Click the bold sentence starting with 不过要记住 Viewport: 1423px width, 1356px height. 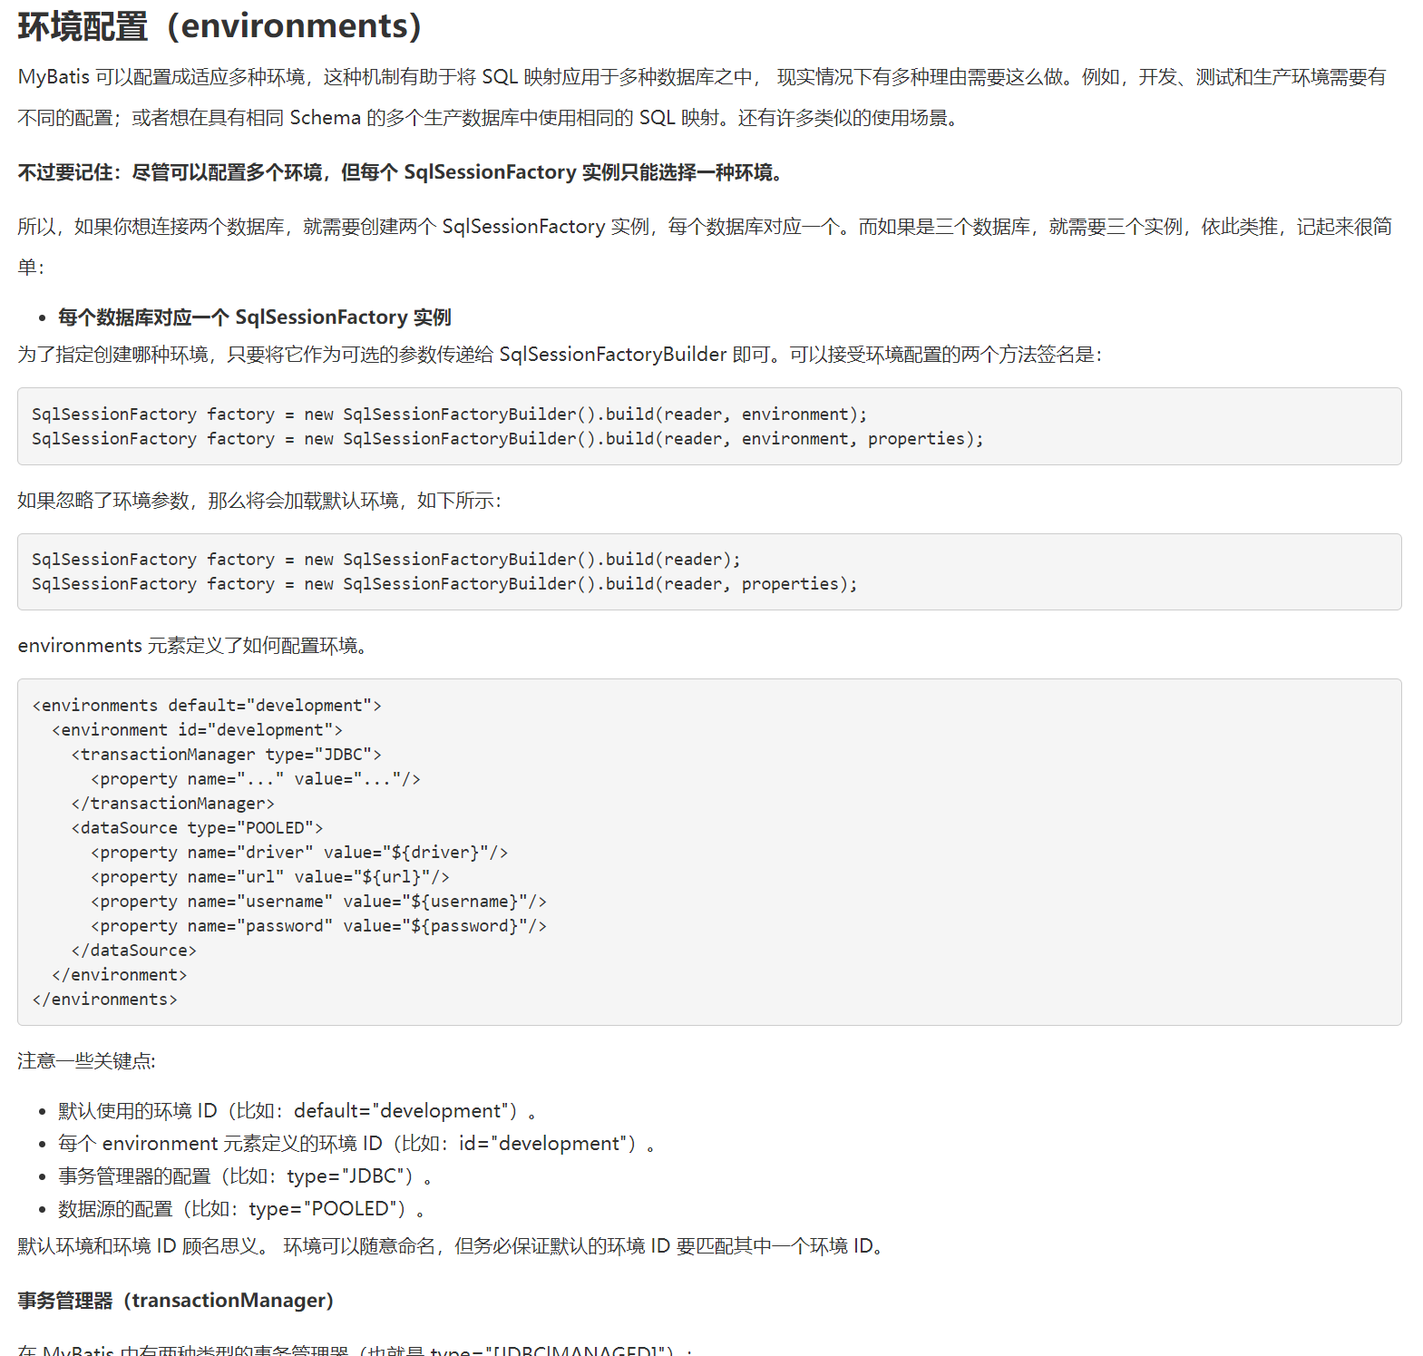400,172
